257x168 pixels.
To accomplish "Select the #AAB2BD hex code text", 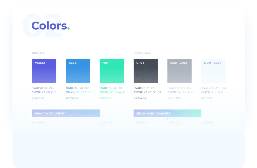I will tap(174, 98).
